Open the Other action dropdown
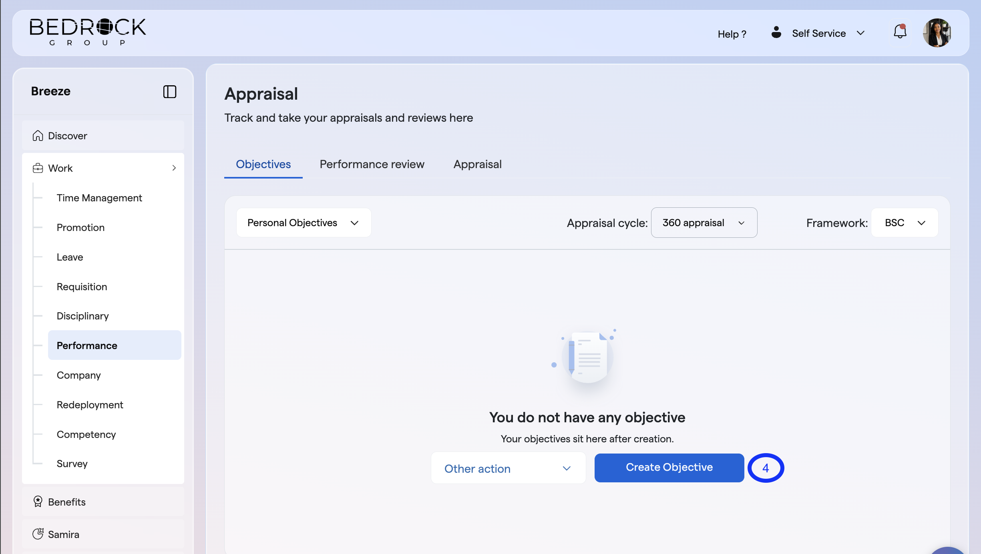Image resolution: width=981 pixels, height=554 pixels. [508, 468]
